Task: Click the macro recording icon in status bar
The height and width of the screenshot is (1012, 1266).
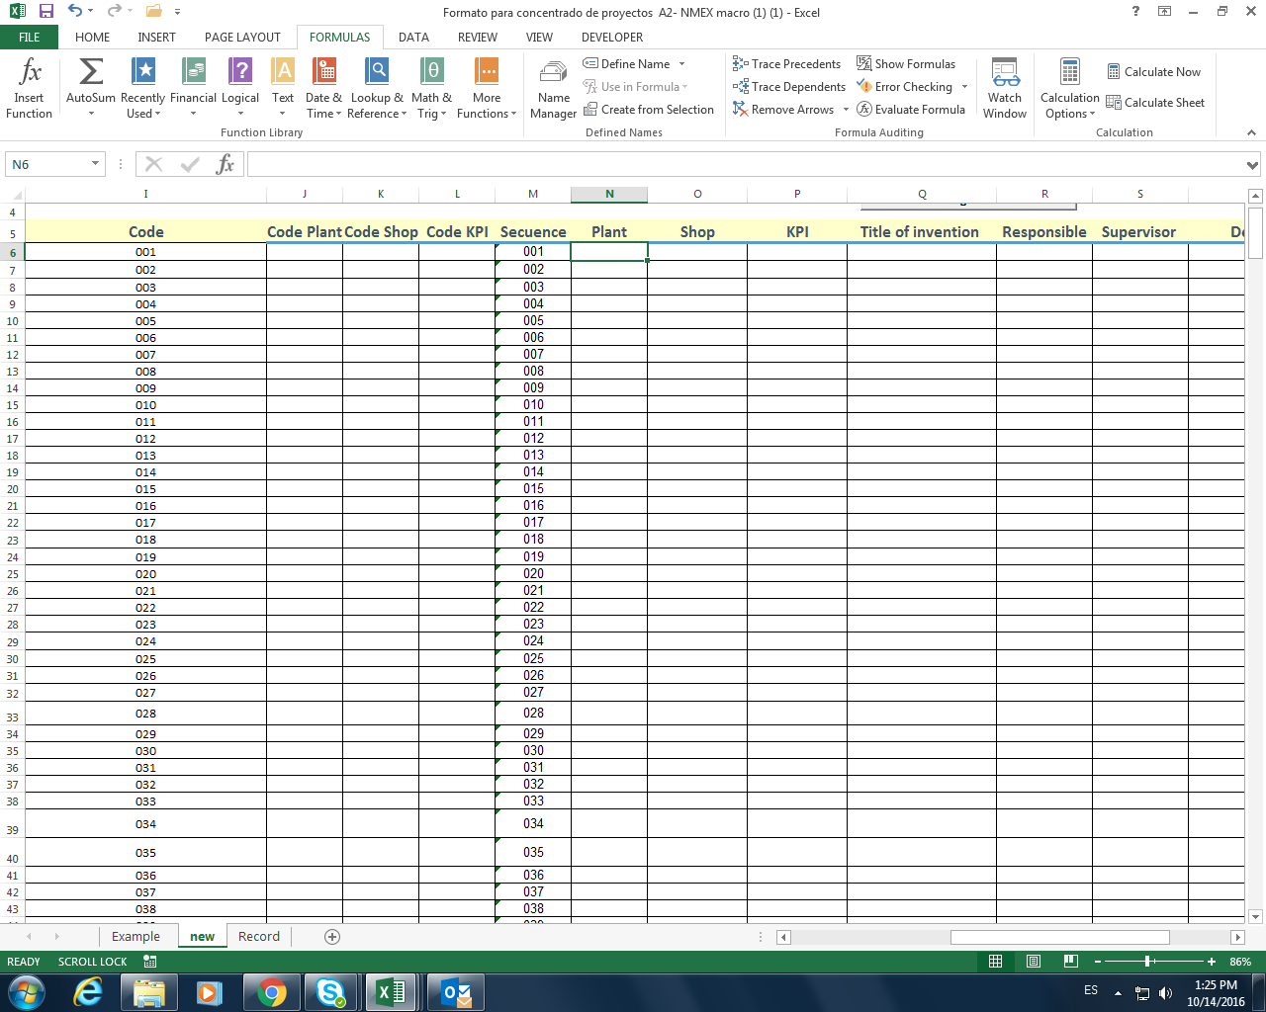Action: coord(149,962)
